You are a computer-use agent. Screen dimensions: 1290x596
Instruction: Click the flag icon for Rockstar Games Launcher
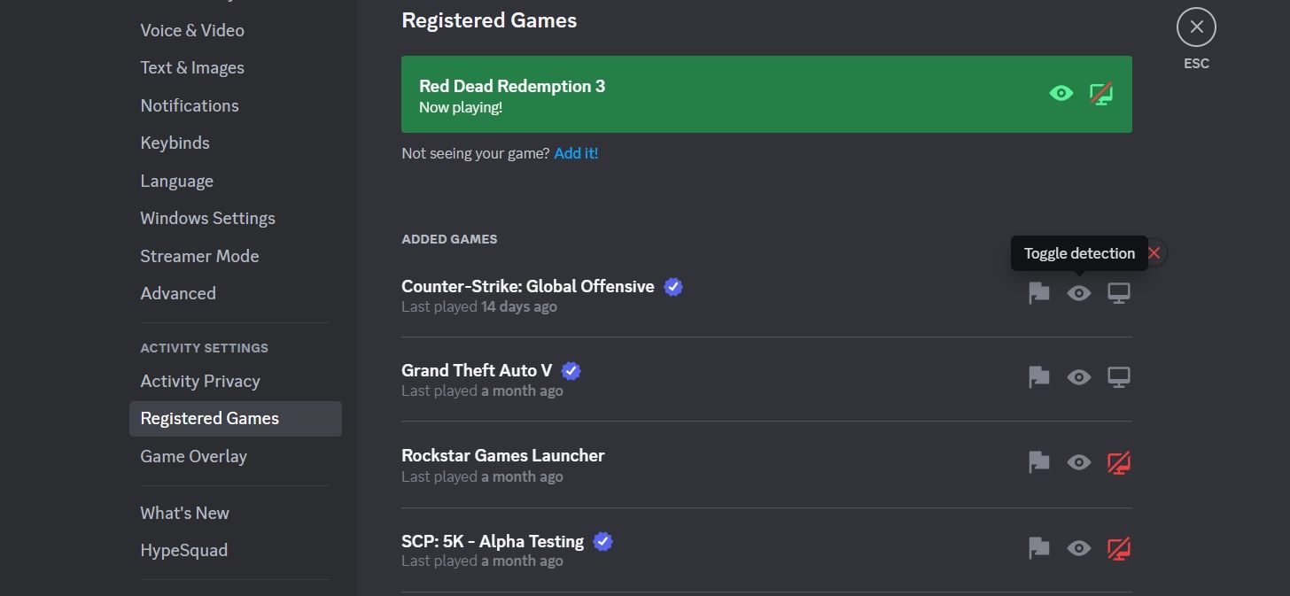pyautogui.click(x=1039, y=462)
